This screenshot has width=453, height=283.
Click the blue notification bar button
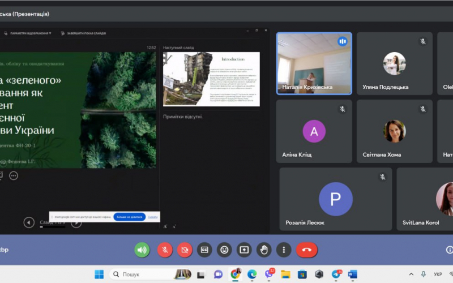click(x=129, y=217)
